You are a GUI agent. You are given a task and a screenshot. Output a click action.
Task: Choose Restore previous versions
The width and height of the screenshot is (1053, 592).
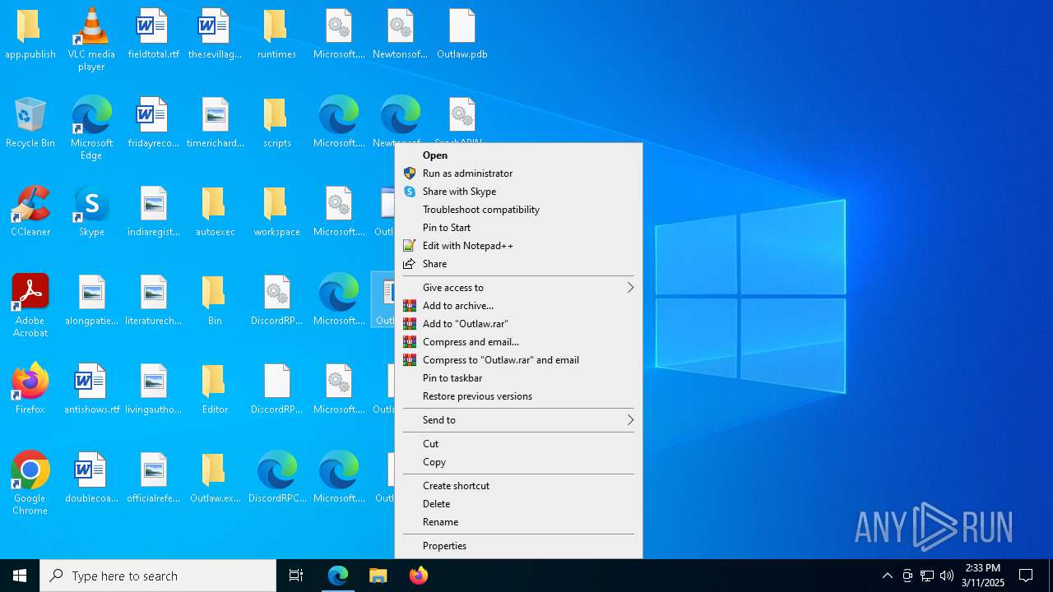[518, 396]
